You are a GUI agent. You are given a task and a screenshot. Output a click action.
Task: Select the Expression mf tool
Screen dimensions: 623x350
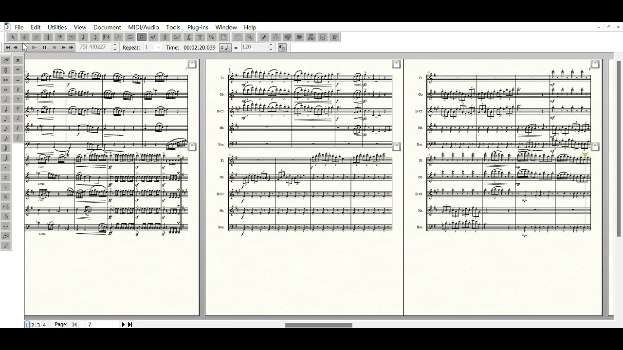coord(153,37)
